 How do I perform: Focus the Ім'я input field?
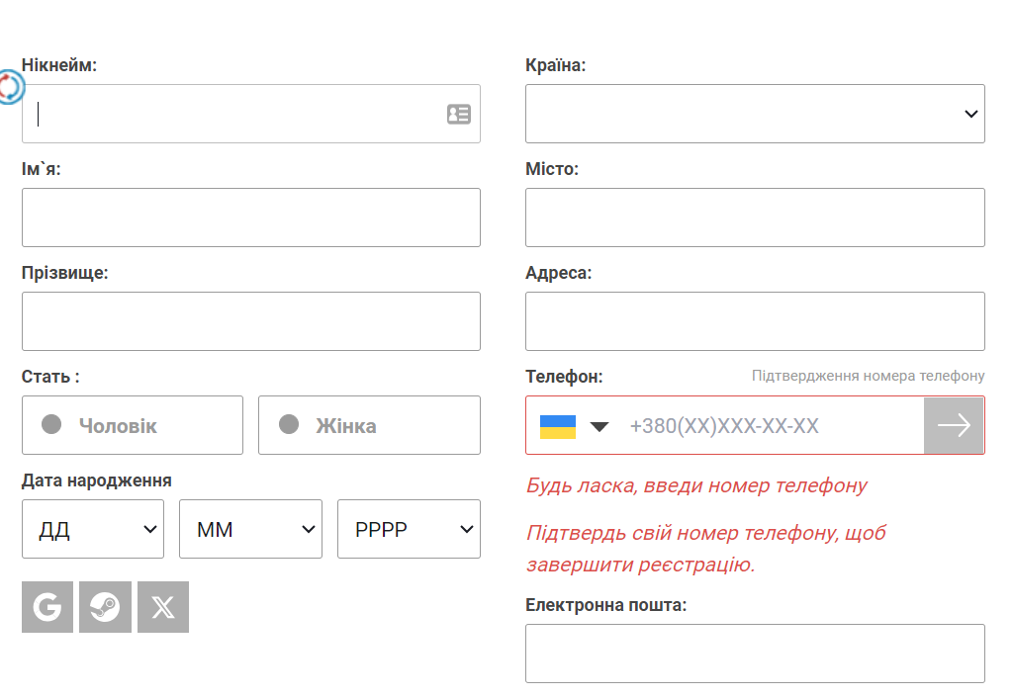coord(251,218)
